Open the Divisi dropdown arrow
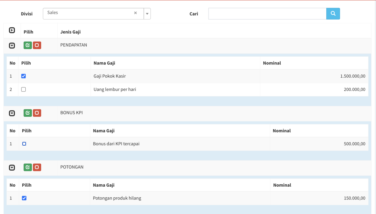Screen dimensions: 376x214 coord(147,14)
